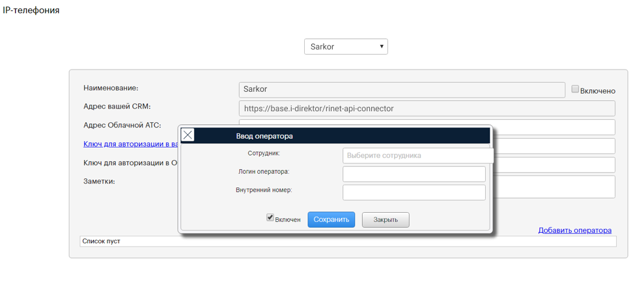This screenshot has height=298, width=633.
Task: Click the Наименование field containing Sarkor
Action: [x=402, y=89]
